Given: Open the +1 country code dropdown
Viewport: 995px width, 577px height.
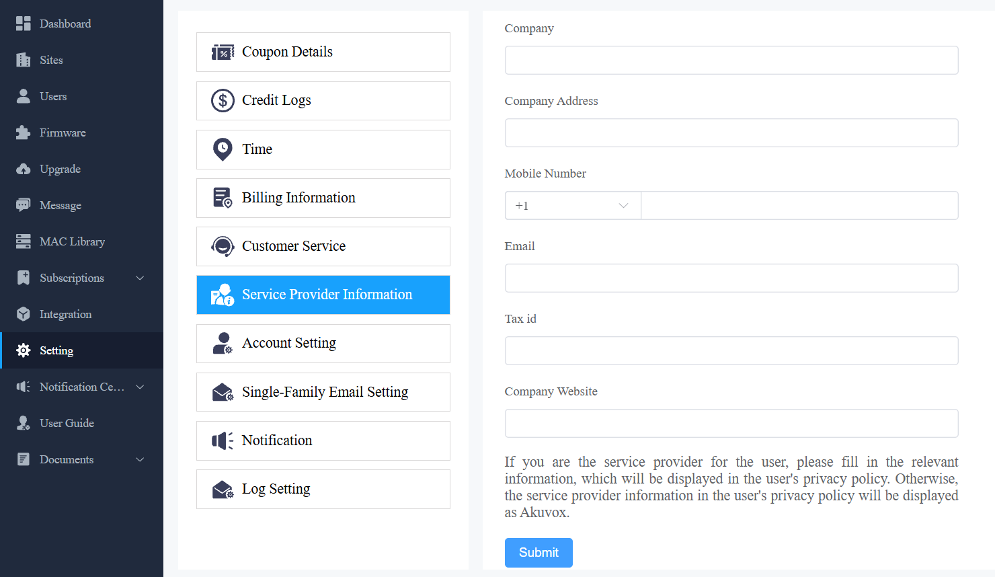Looking at the screenshot, I should tap(573, 206).
